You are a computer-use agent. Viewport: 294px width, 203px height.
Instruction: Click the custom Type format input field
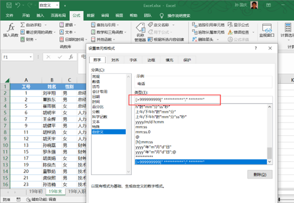coord(204,99)
